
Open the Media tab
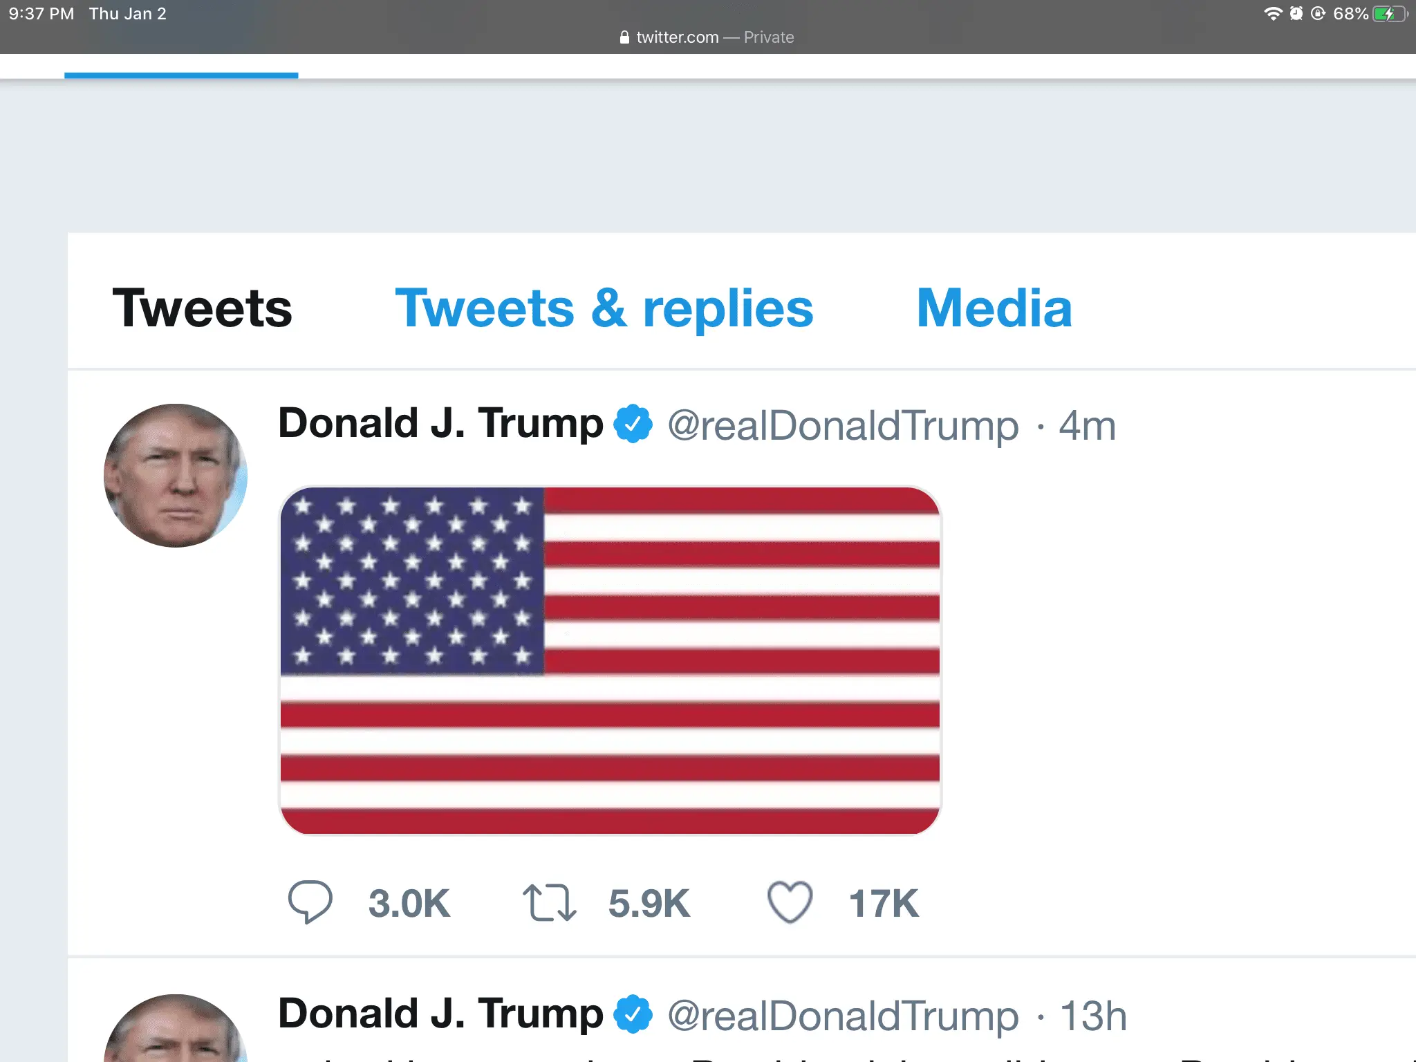tap(994, 308)
